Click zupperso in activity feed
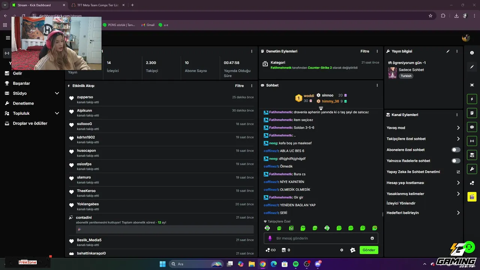 point(85,97)
